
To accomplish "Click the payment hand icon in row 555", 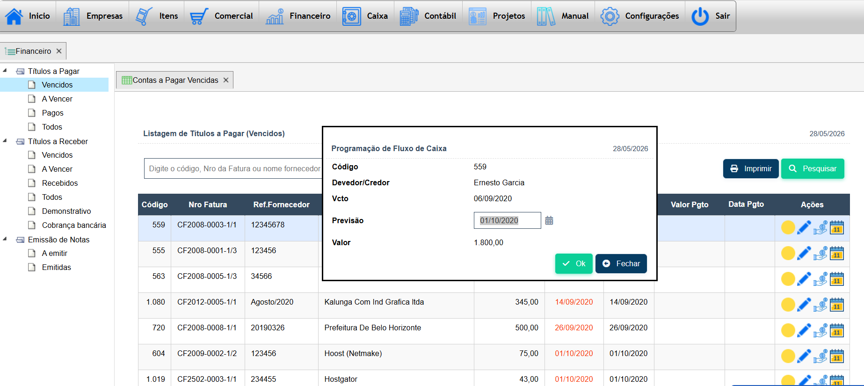I will click(820, 254).
